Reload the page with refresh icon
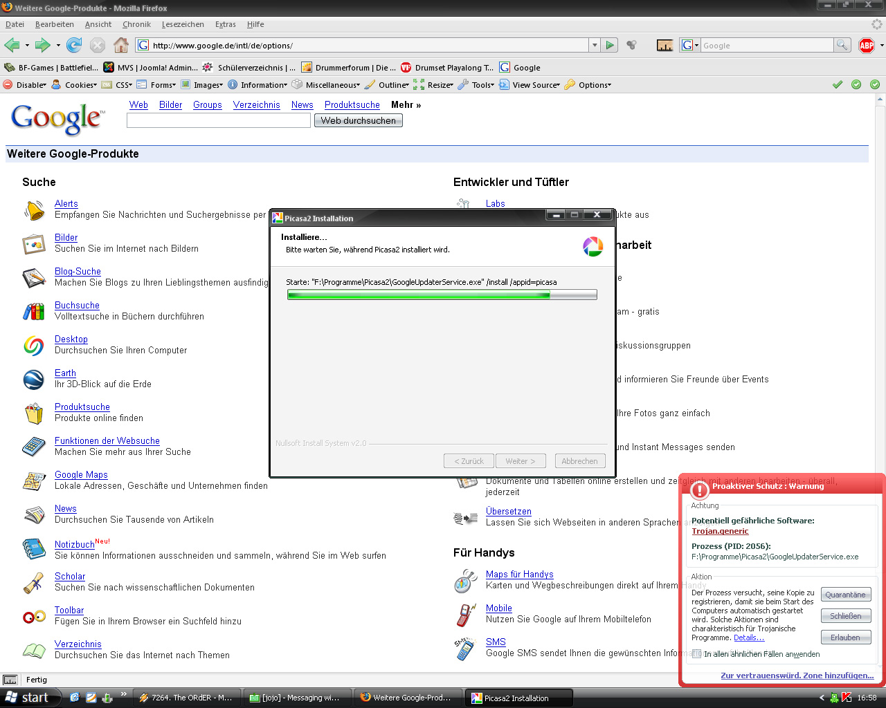Image resolution: width=886 pixels, height=708 pixels. coord(74,46)
